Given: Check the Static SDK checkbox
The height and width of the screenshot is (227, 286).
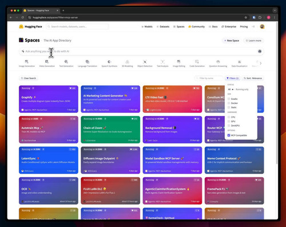Looking at the screenshot, I should [x=229, y=107].
